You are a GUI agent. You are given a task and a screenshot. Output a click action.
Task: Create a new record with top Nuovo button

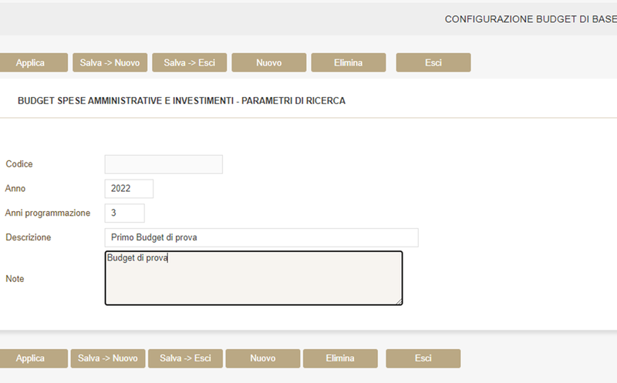268,62
